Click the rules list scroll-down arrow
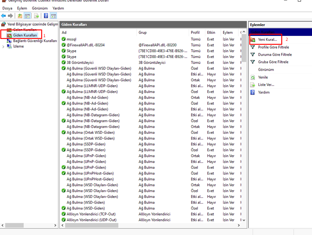 click(244, 220)
